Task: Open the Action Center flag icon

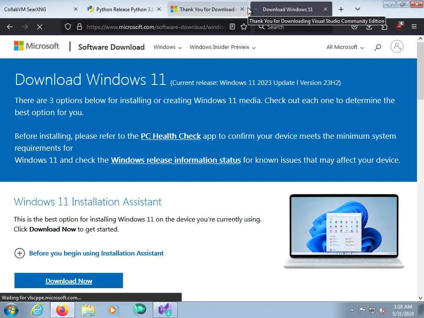Action: click(362, 310)
